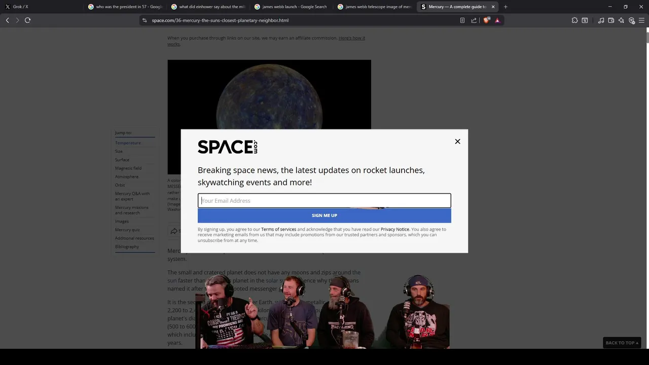Open the extensions puzzle icon
Screen dimensions: 649x365
coord(574,20)
